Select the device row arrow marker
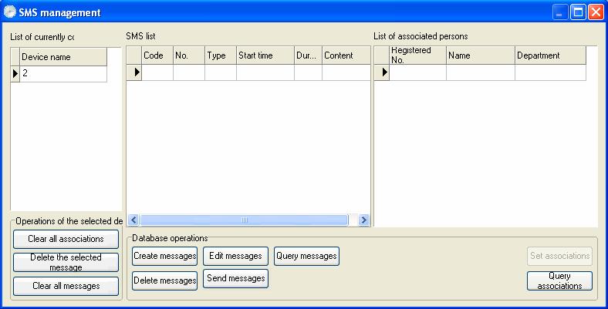This screenshot has width=608, height=309. [x=15, y=73]
